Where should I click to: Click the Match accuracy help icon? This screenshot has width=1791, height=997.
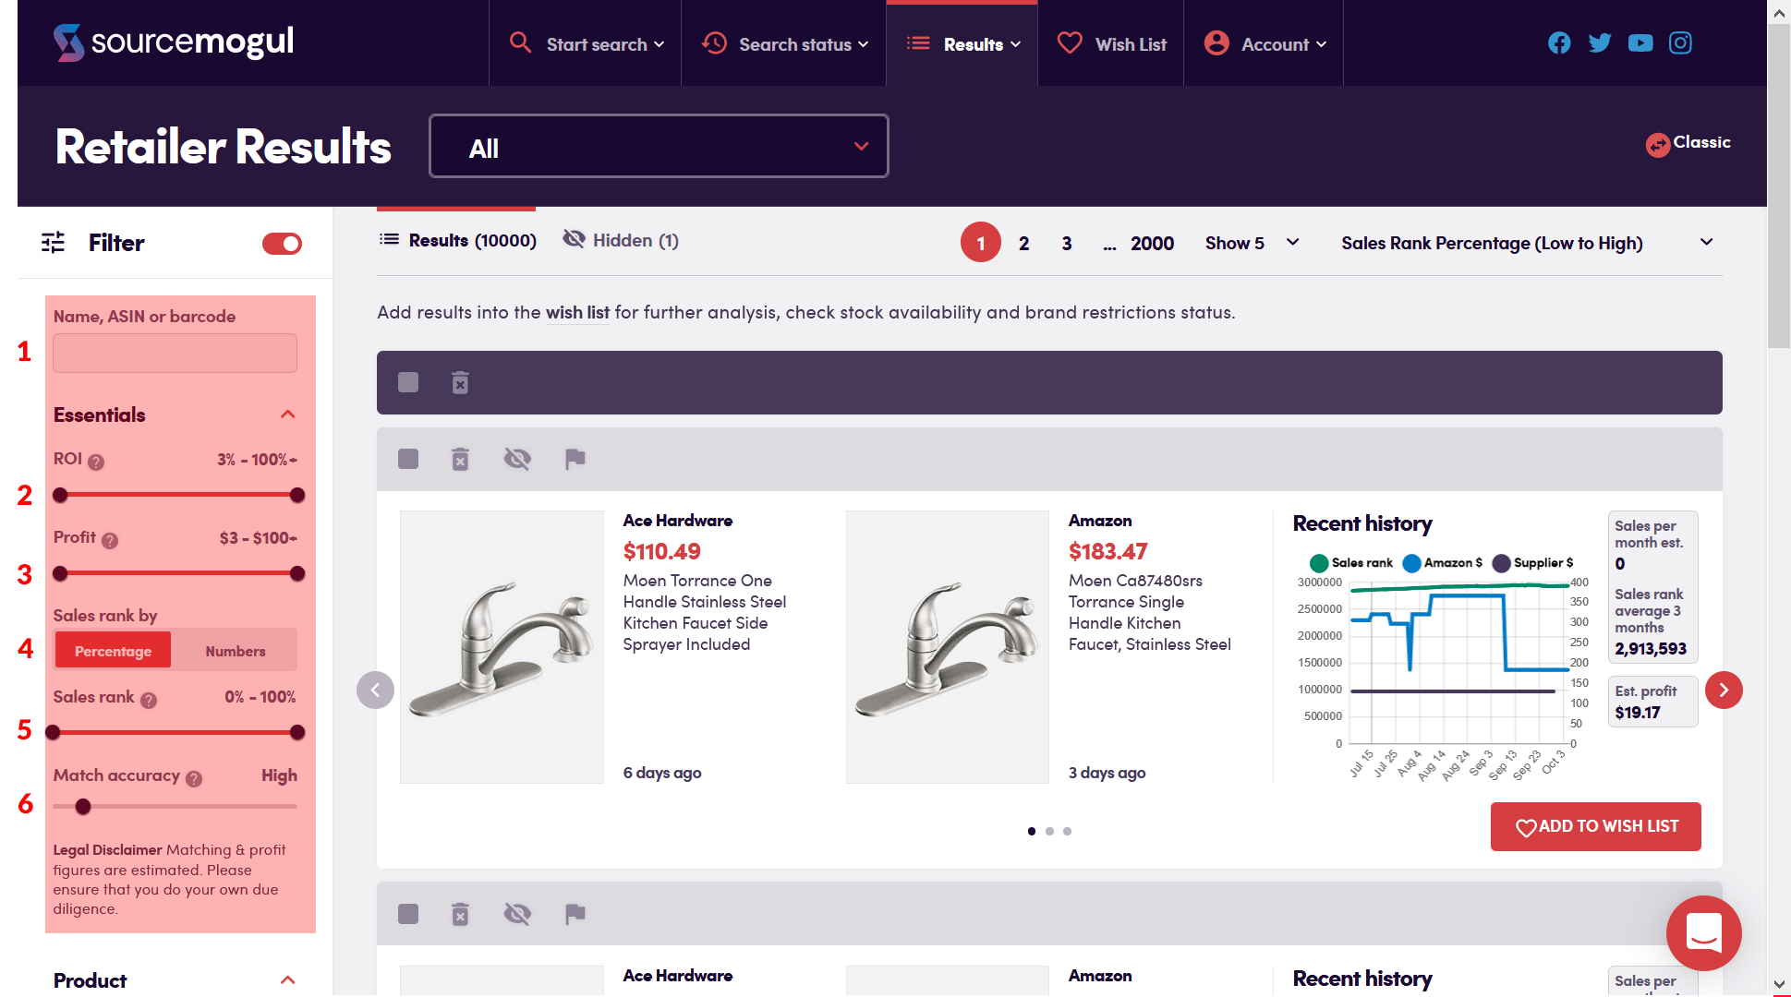coord(194,778)
